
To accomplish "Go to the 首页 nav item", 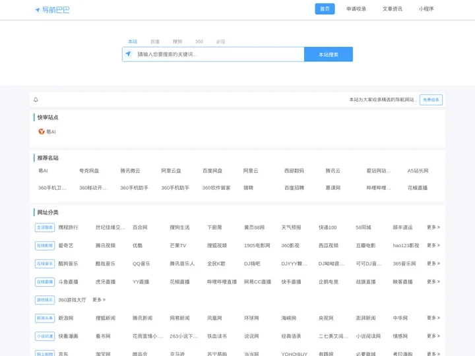I will click(325, 9).
